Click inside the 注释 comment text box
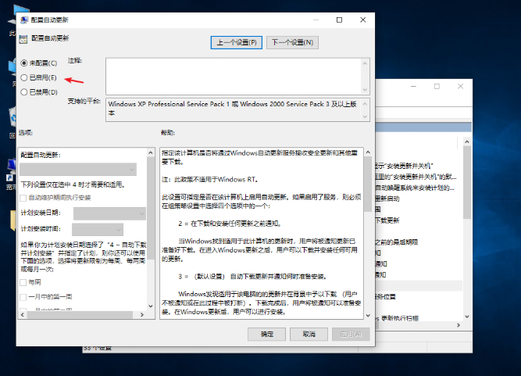The height and width of the screenshot is (376, 521). [234, 76]
